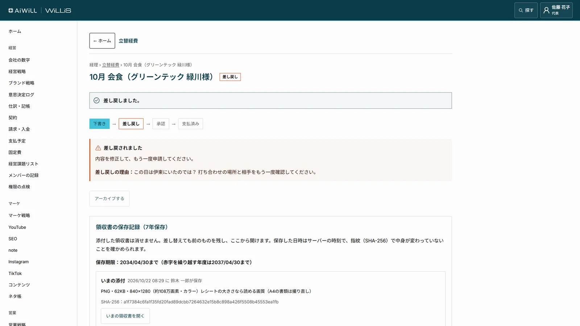
Task: Select 固定費 sidebar item
Action: point(15,152)
